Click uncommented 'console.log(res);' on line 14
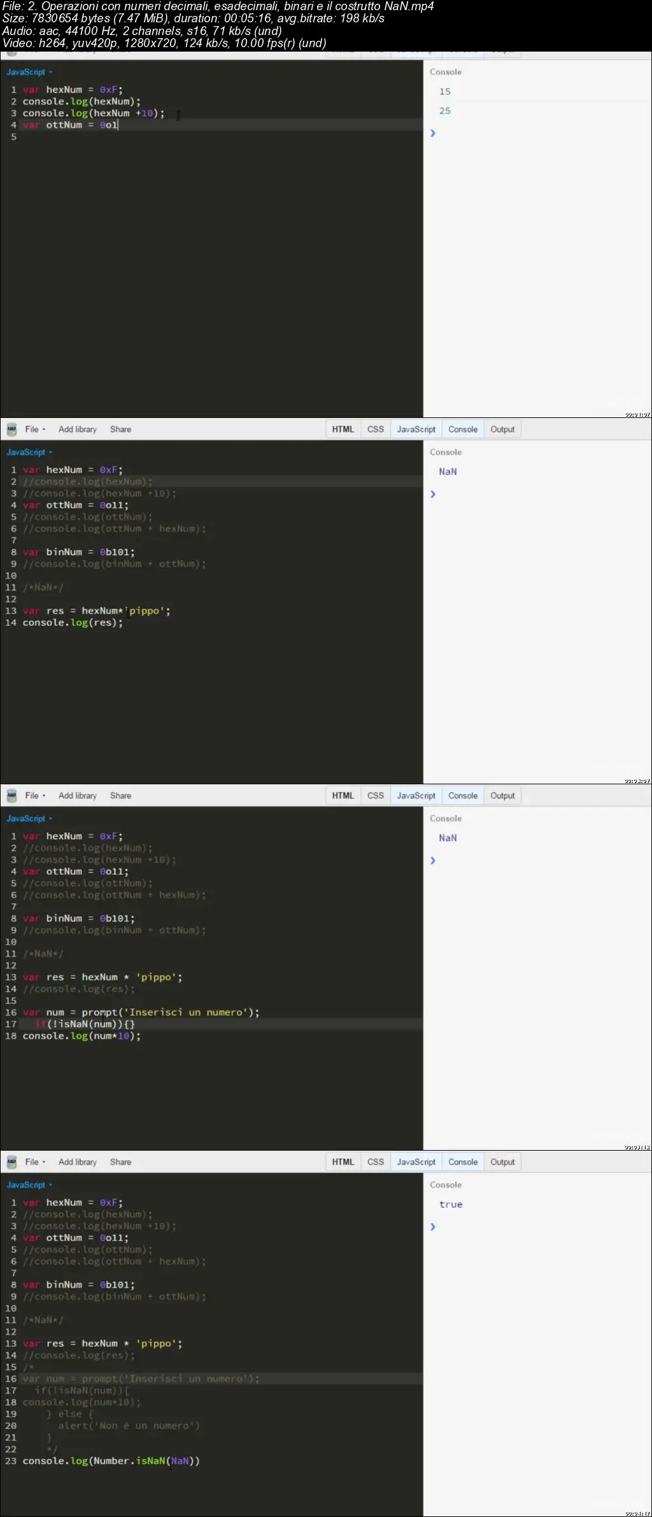 [x=73, y=622]
